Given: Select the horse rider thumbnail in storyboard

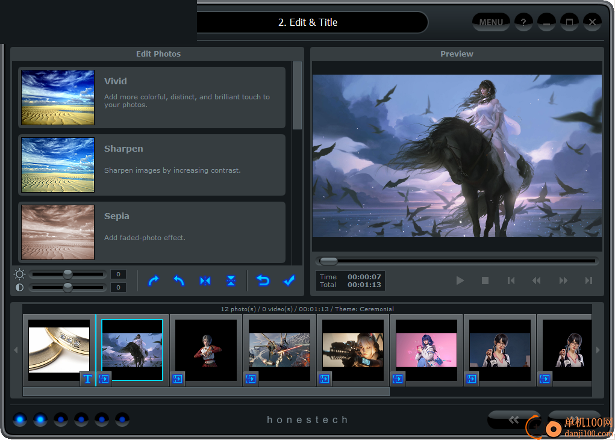Looking at the screenshot, I should pyautogui.click(x=132, y=350).
